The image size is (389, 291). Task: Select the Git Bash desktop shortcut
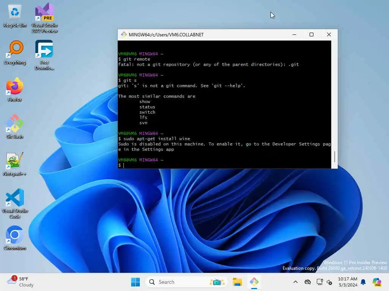tap(15, 127)
